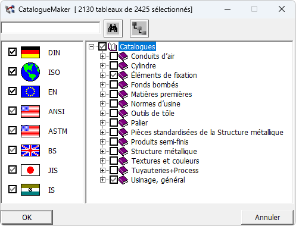Select the Catalogues root tree item
Screen dimensions: 296x226
[x=138, y=47]
